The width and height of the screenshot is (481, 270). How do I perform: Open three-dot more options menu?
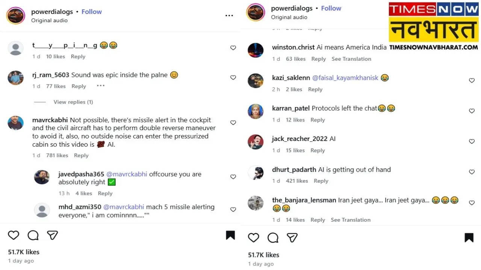point(229,15)
